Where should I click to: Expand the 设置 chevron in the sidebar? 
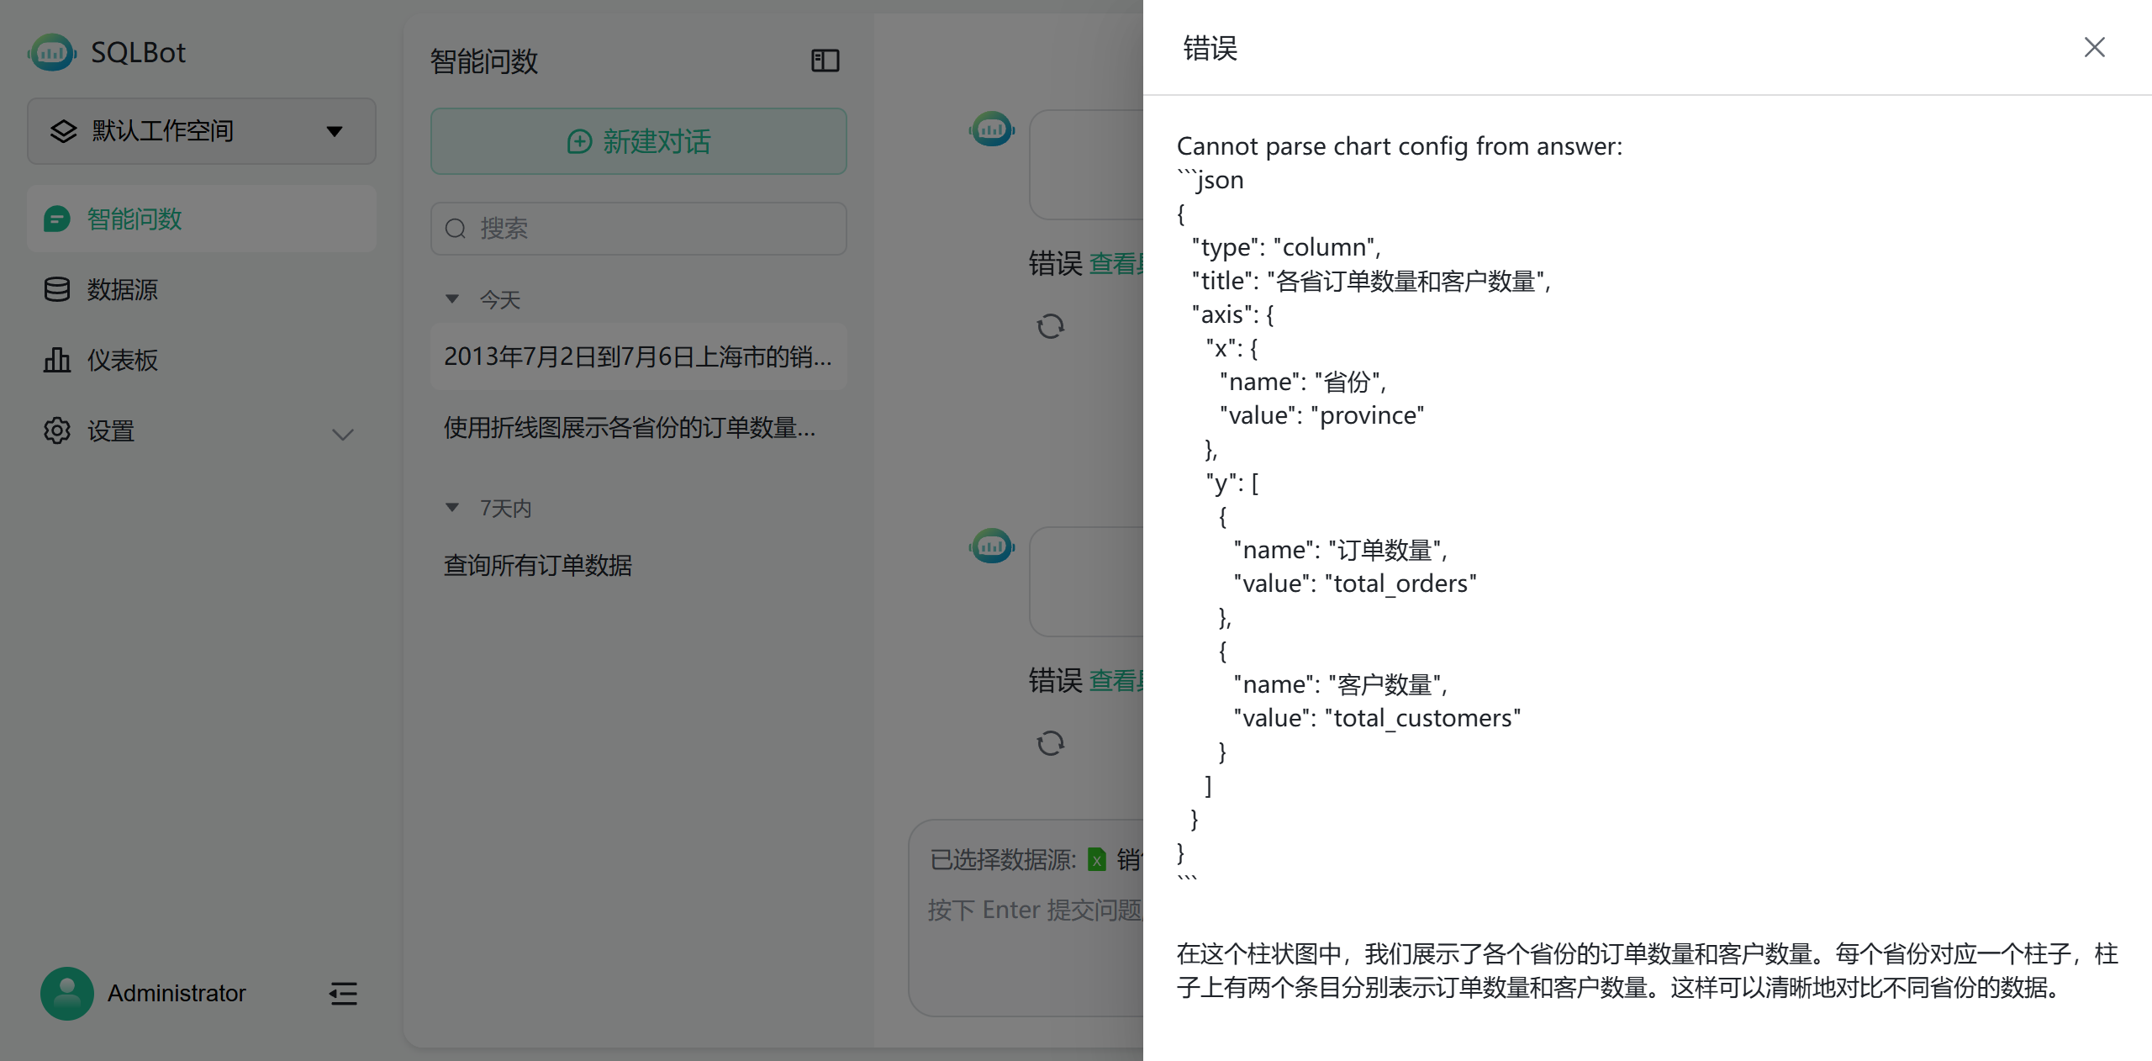pos(343,435)
